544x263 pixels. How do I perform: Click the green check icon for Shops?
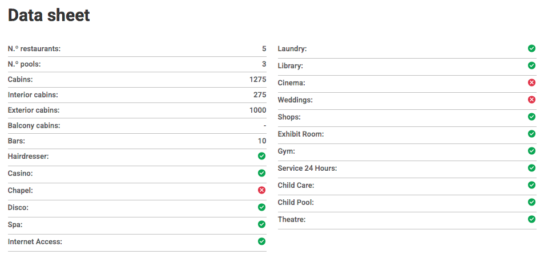click(531, 117)
